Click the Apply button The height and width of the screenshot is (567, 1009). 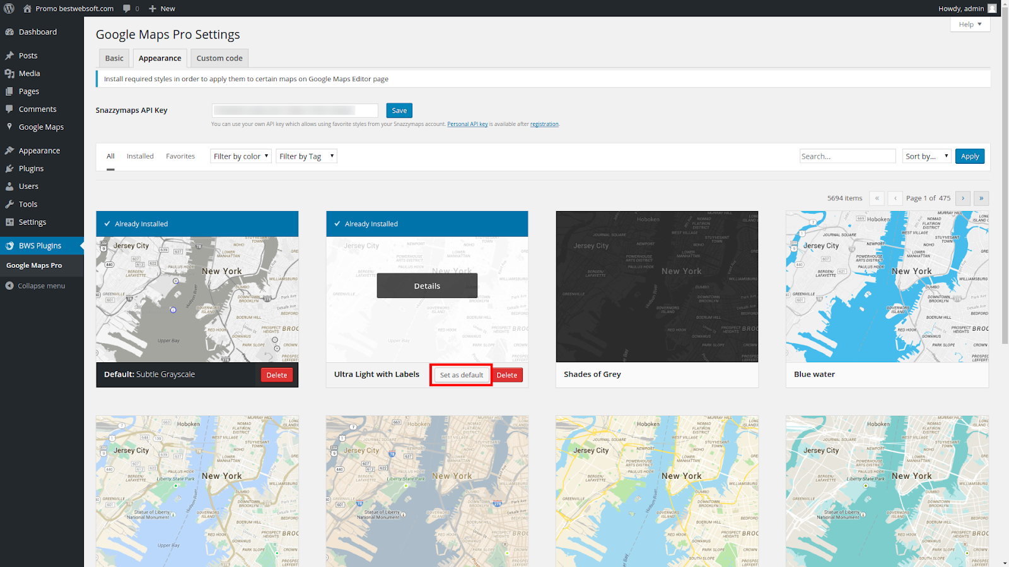(970, 156)
